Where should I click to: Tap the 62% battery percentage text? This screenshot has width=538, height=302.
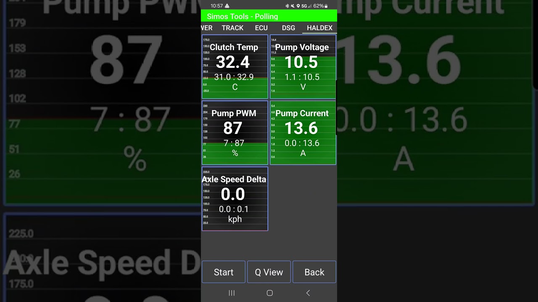coord(318,6)
